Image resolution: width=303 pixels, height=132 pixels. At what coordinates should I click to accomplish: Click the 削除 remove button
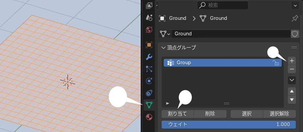210,114
